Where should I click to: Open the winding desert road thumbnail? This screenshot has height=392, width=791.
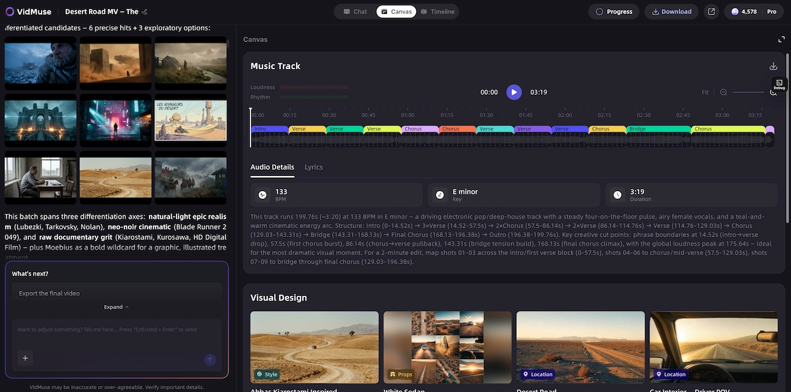pyautogui.click(x=116, y=178)
